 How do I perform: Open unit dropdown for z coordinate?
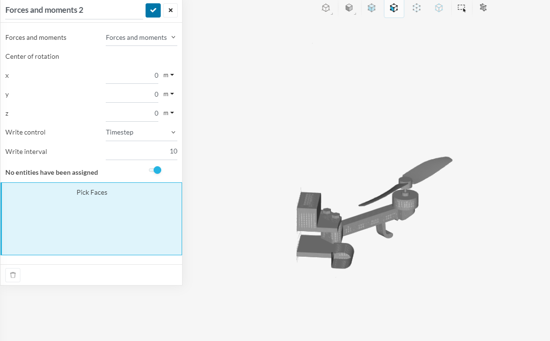point(169,113)
